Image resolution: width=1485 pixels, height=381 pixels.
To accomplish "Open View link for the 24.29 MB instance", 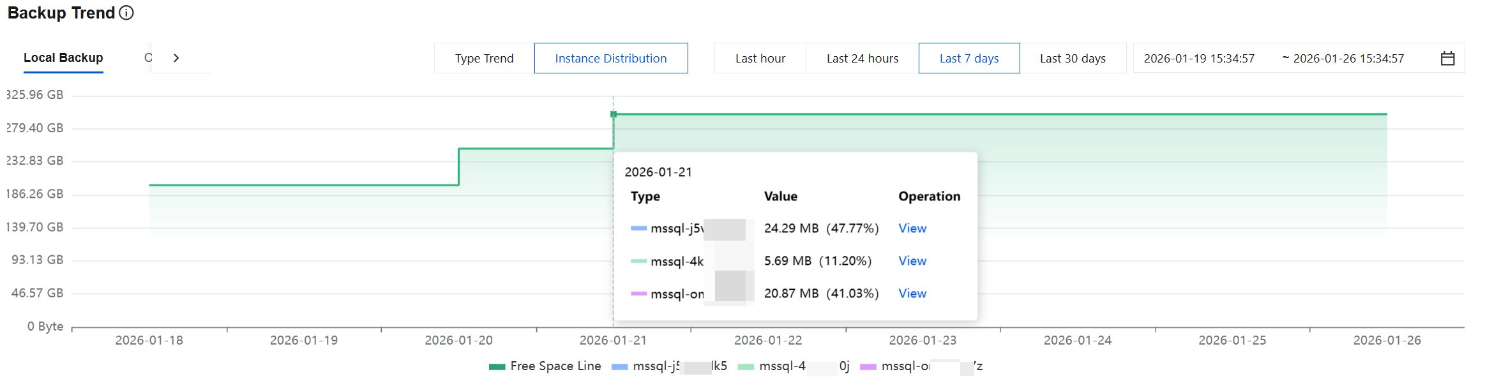I will 912,228.
